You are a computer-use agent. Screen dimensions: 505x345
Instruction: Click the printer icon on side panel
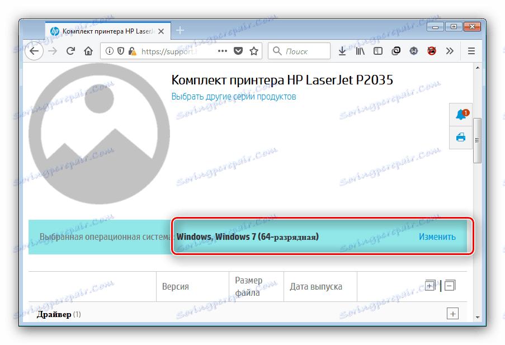coord(461,137)
